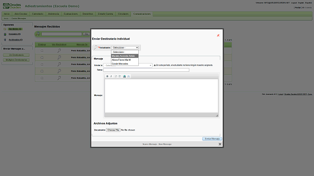
Task: Click the warning triangle beside the teacher notice
Action: pyautogui.click(x=155, y=65)
